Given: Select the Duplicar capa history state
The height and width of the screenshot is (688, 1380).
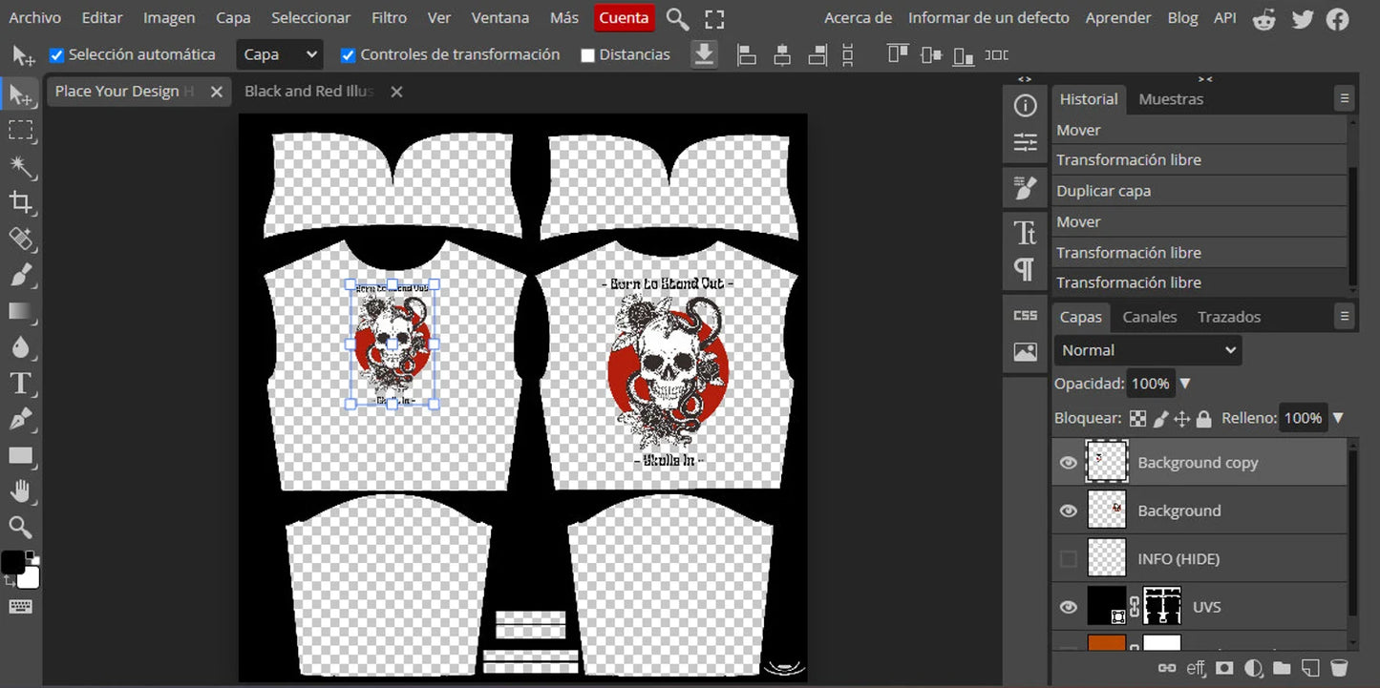Looking at the screenshot, I should point(1103,191).
